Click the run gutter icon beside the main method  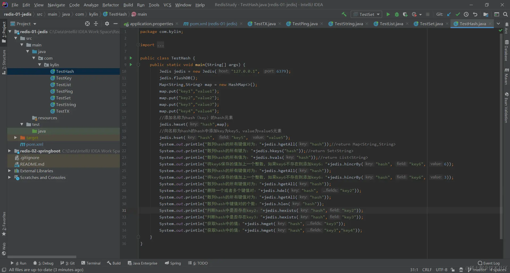click(x=131, y=64)
